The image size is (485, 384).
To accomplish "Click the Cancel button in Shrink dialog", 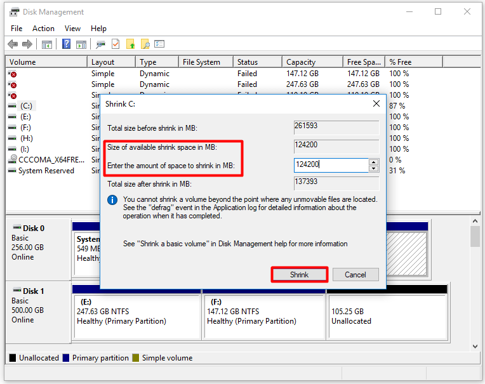I will click(x=355, y=275).
